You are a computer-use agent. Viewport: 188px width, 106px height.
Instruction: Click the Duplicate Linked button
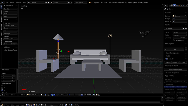click(x=10, y=26)
